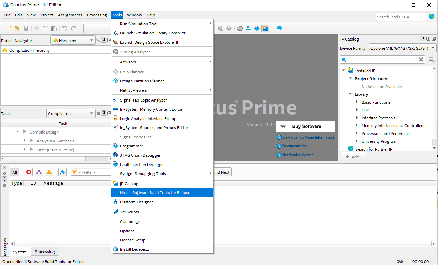Click the Add button in IP Catalog

coord(354,157)
